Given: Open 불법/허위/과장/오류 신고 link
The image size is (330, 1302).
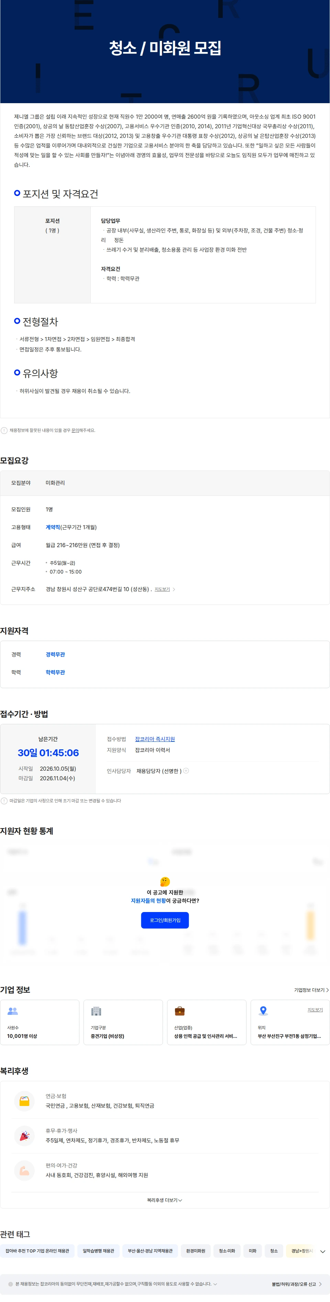Looking at the screenshot, I should [x=294, y=1284].
